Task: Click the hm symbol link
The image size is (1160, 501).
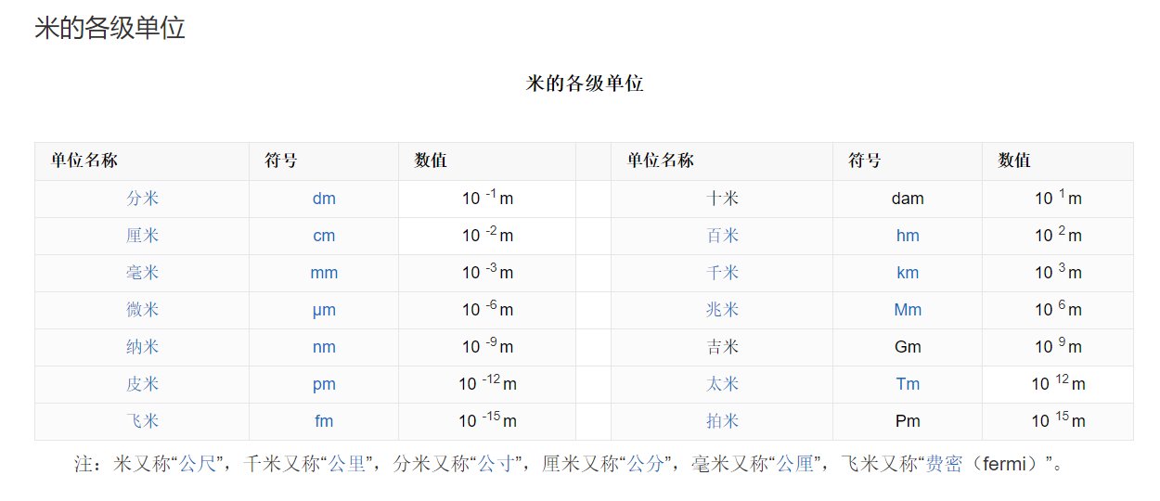Action: tap(908, 236)
